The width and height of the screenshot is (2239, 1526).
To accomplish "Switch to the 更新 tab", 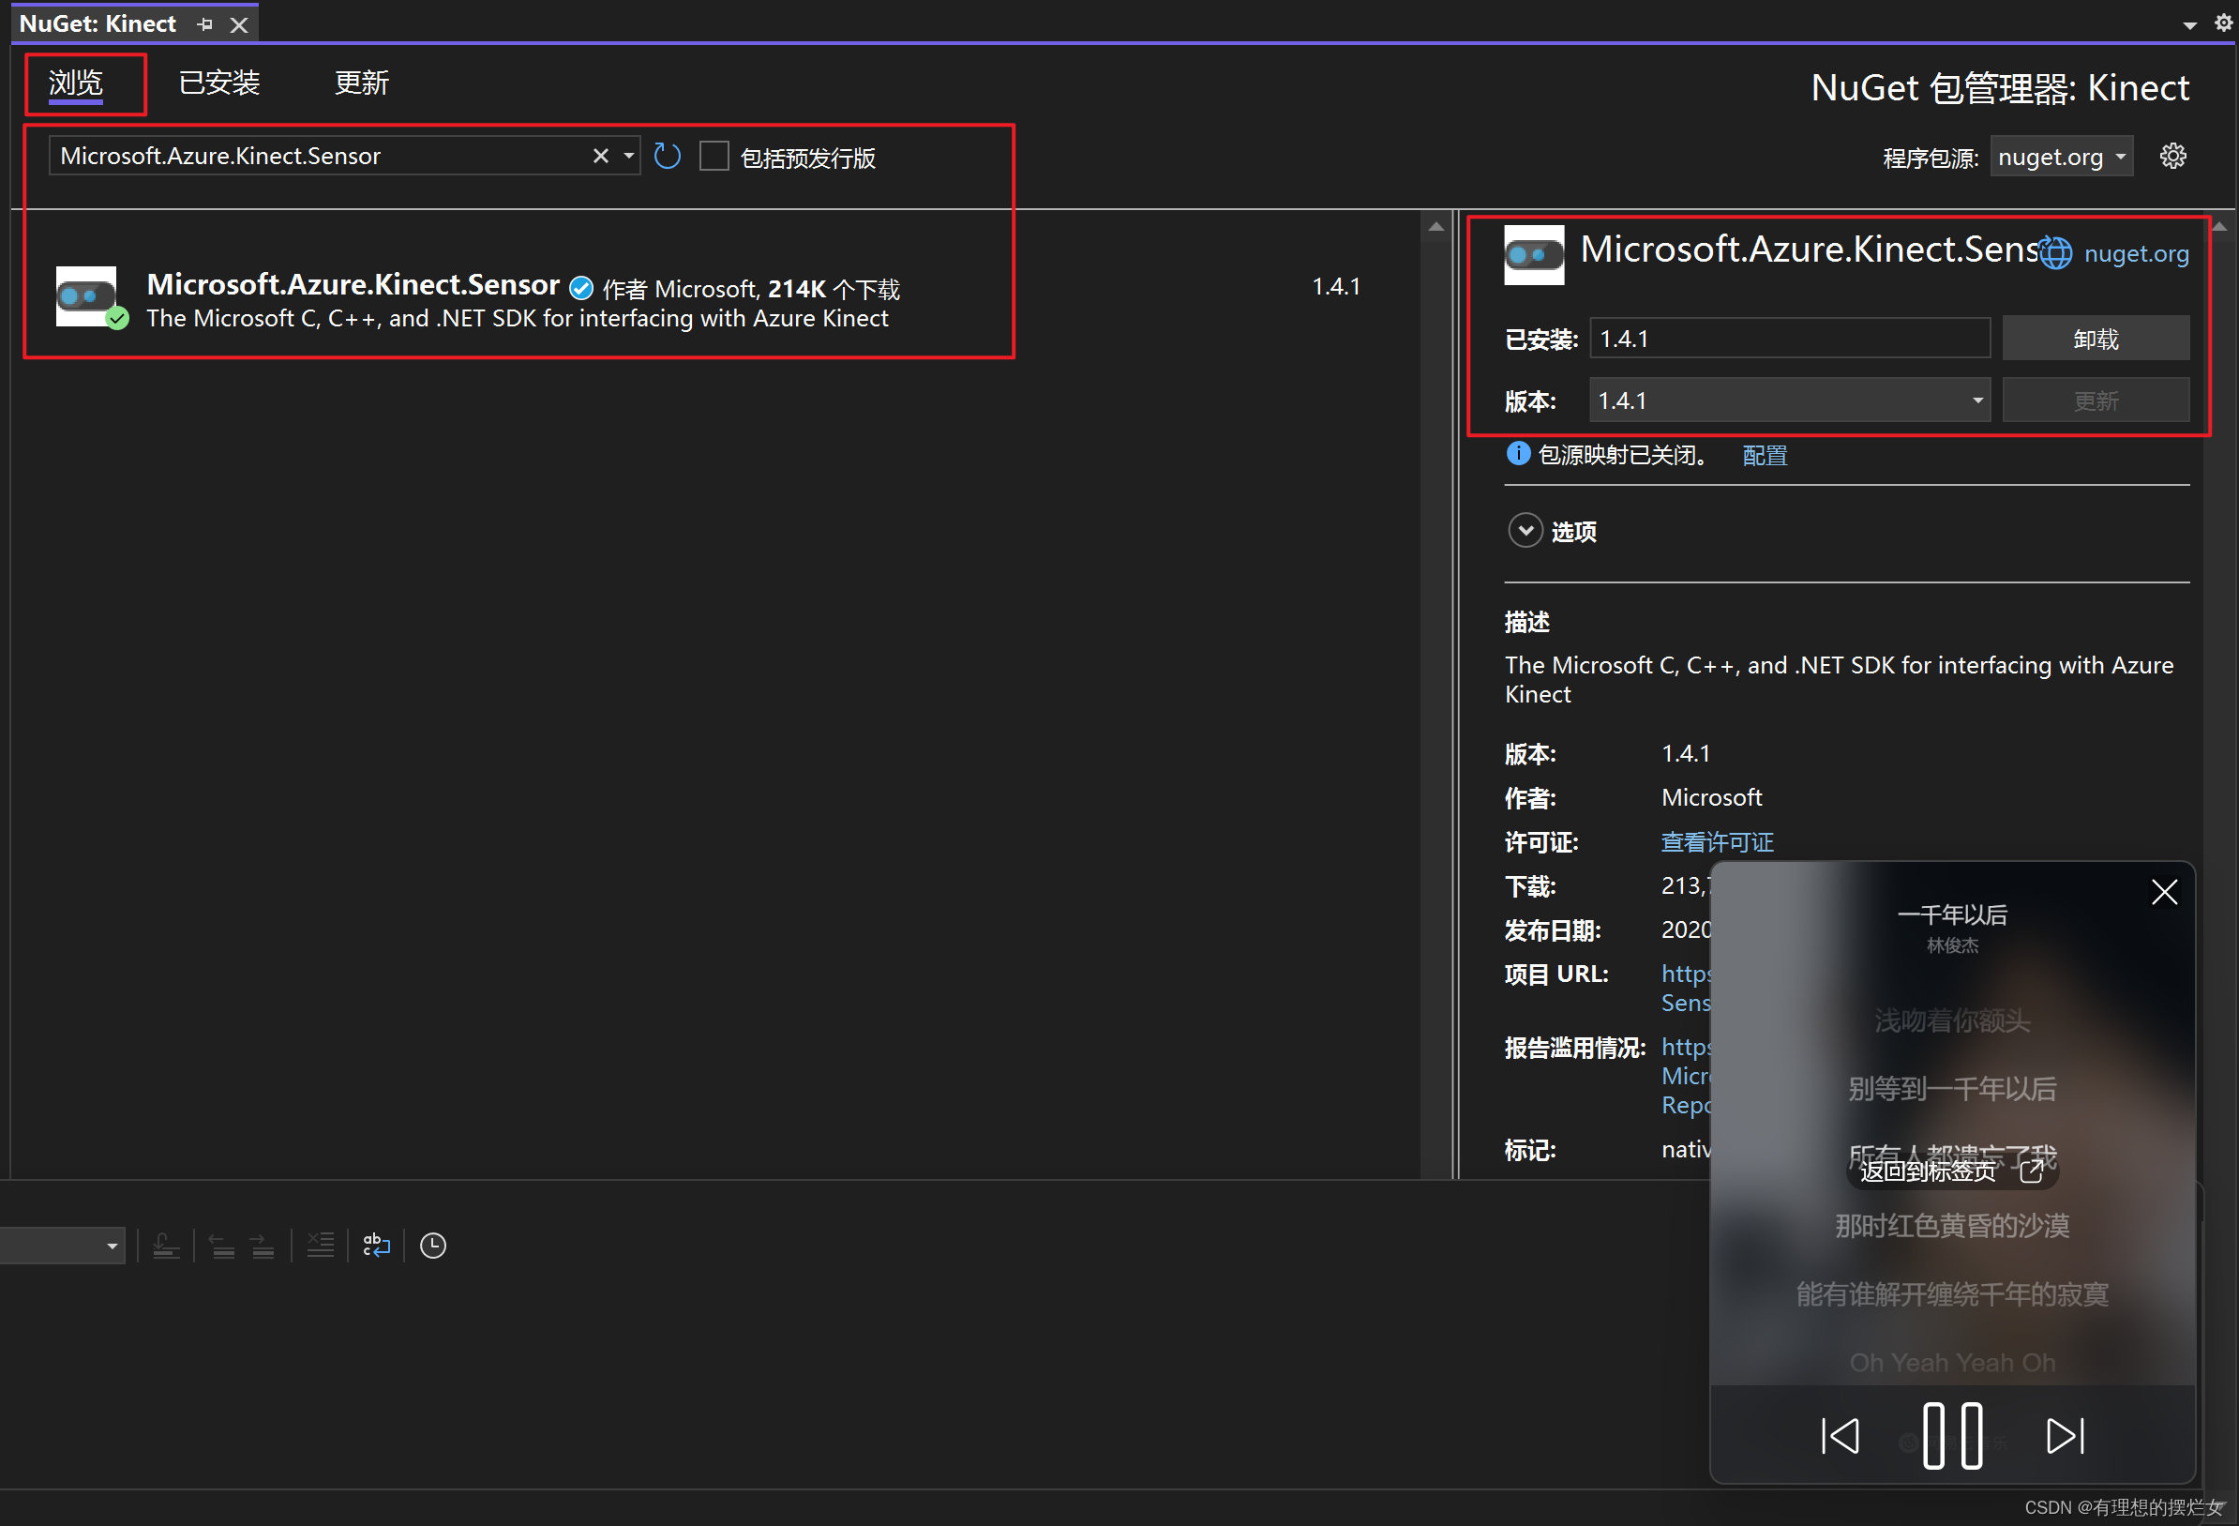I will pos(361,83).
